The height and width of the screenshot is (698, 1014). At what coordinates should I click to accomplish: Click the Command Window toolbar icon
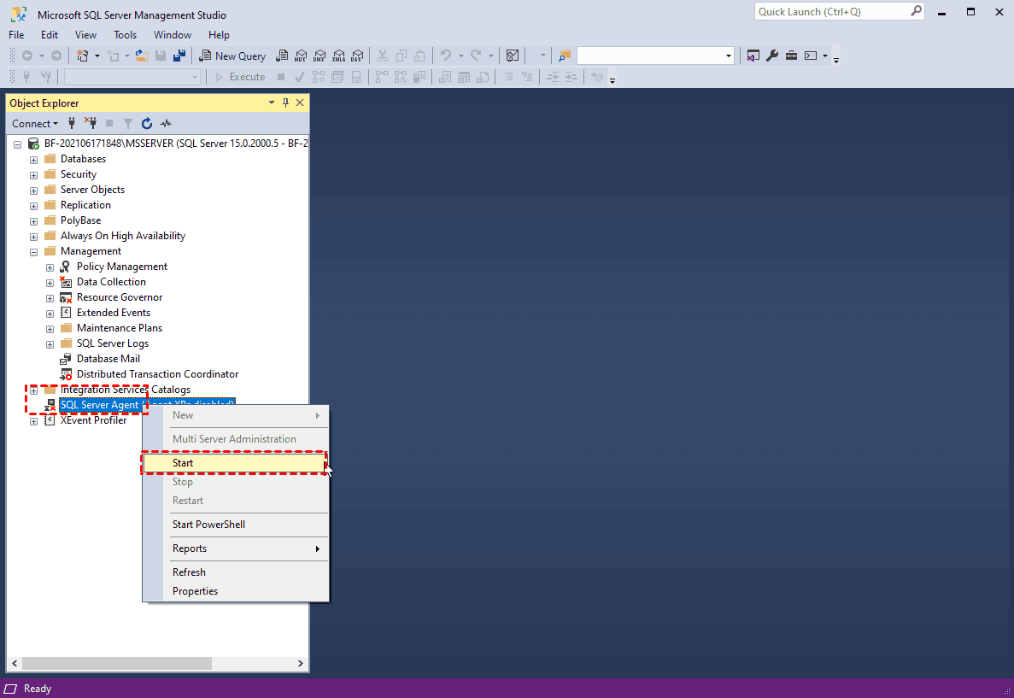(x=811, y=56)
